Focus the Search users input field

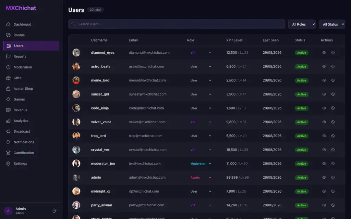point(177,24)
